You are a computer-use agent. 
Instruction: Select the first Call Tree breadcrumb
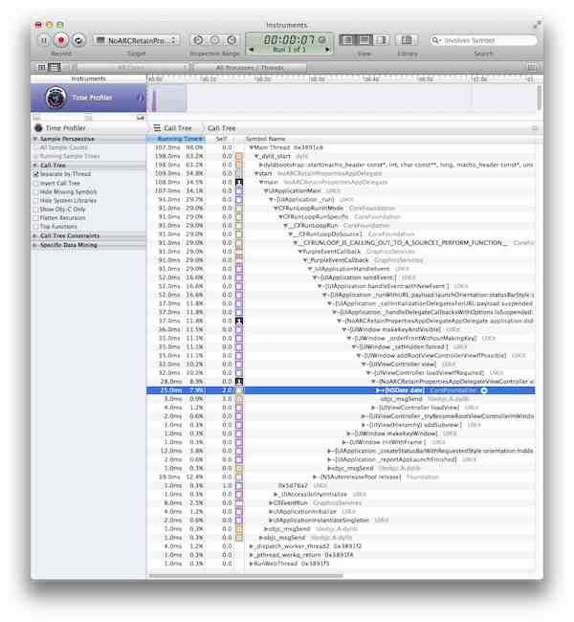click(x=173, y=127)
